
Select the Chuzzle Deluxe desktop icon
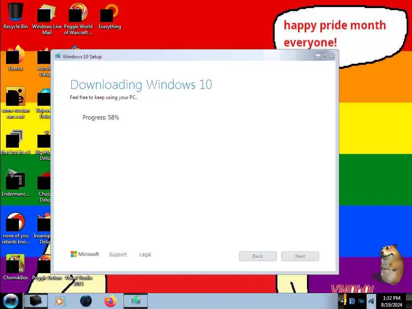click(x=44, y=187)
